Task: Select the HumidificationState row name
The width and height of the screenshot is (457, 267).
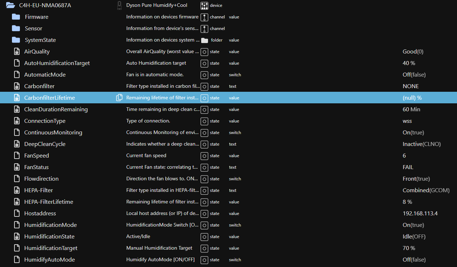Action: [49, 237]
